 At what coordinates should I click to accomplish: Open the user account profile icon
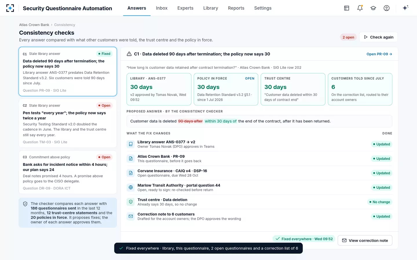387,8
